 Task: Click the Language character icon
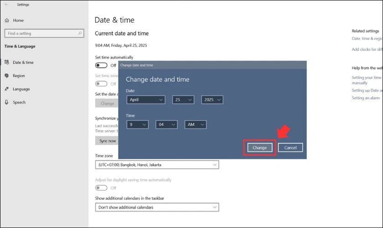click(x=7, y=89)
